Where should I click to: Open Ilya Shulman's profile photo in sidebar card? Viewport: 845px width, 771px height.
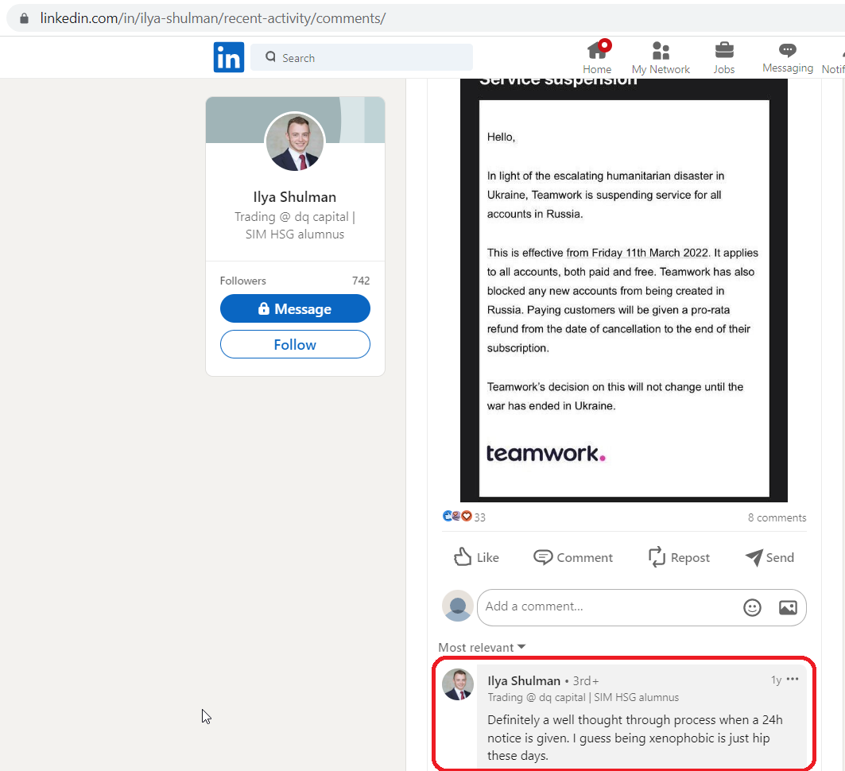[x=295, y=141]
